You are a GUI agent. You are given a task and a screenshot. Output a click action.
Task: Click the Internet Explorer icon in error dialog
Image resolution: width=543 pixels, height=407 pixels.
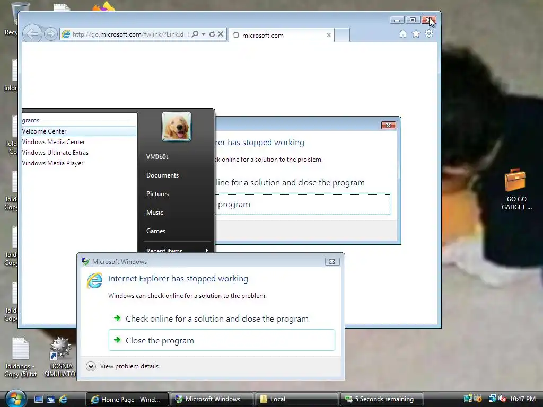pos(94,281)
